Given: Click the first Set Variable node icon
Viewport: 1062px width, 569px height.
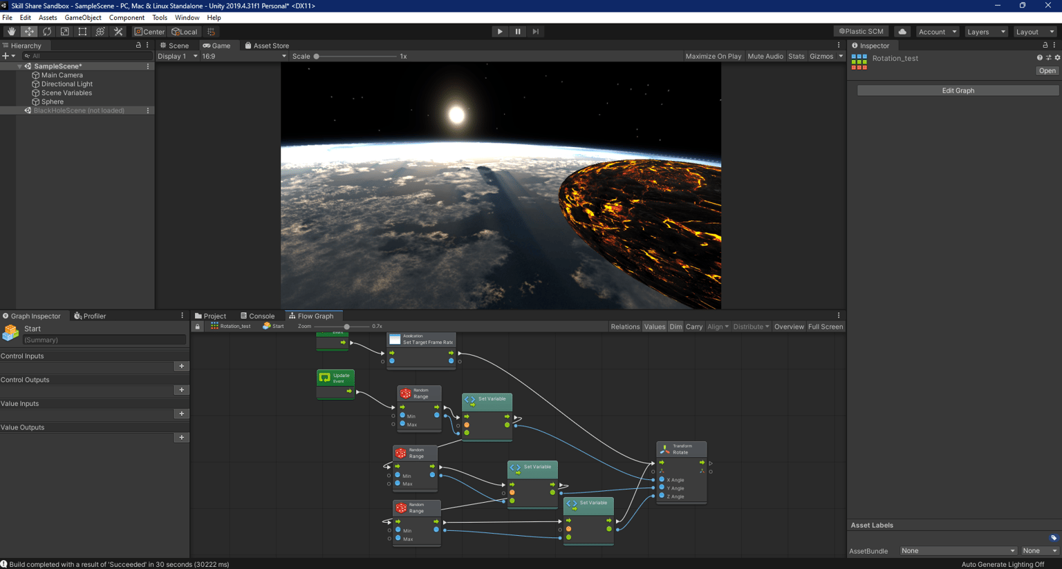Looking at the screenshot, I should coord(469,399).
